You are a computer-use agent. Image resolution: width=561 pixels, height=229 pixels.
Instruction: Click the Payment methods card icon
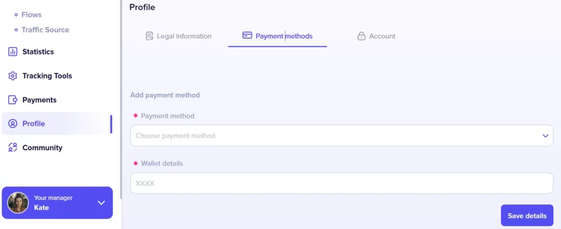pyautogui.click(x=247, y=36)
